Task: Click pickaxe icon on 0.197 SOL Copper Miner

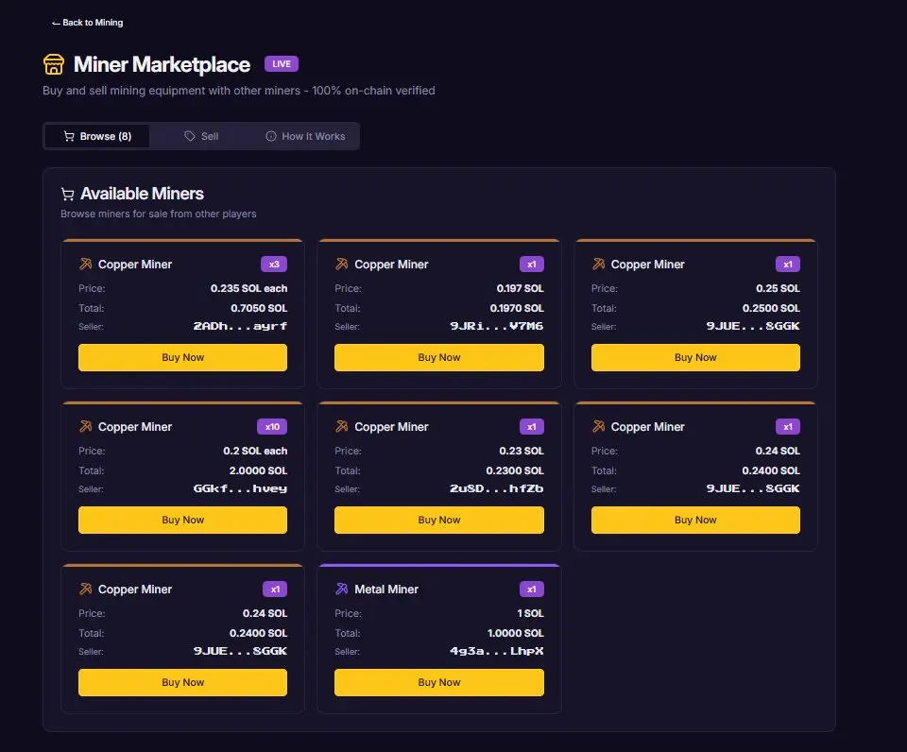Action: point(342,264)
